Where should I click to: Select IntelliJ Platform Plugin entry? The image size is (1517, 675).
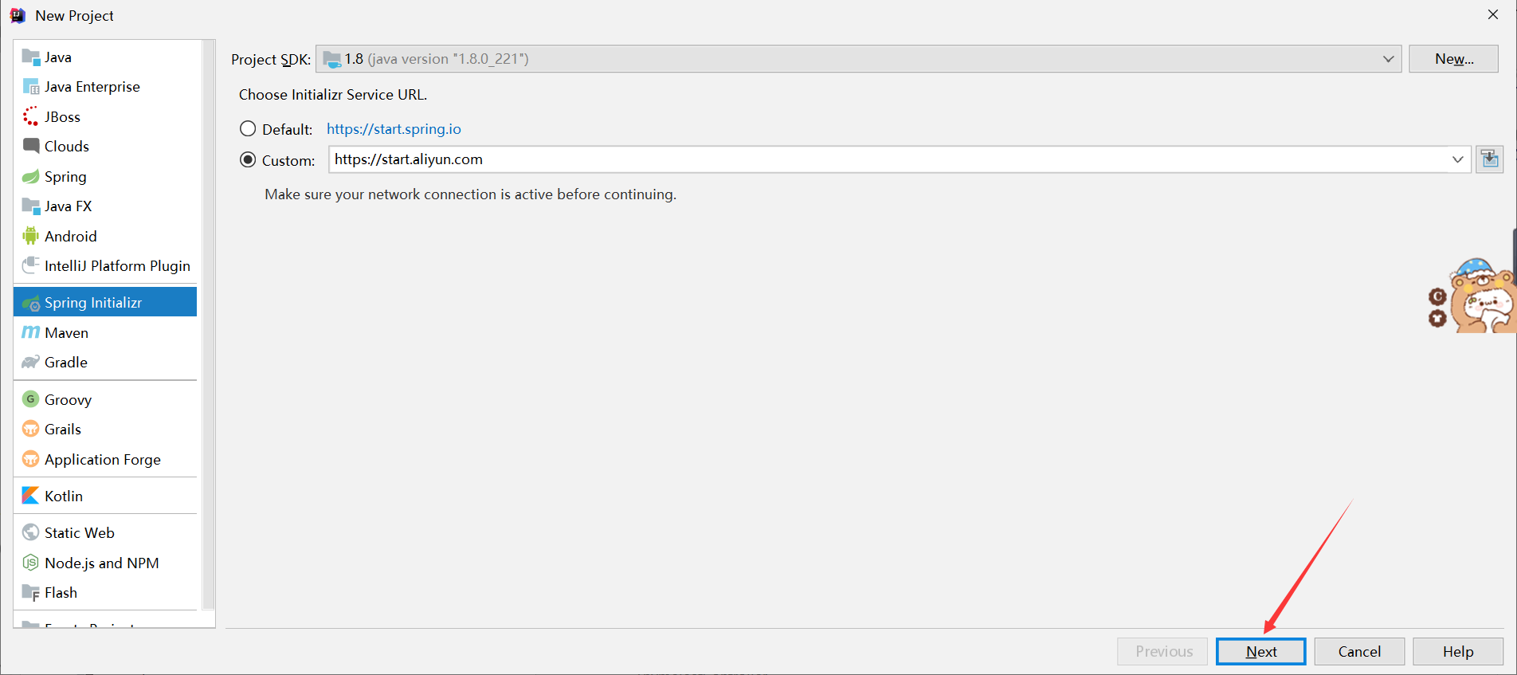(105, 265)
